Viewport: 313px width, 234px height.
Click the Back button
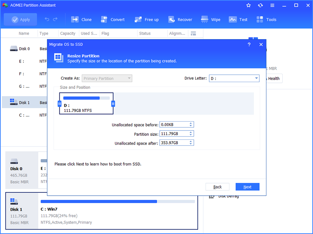[x=217, y=187]
